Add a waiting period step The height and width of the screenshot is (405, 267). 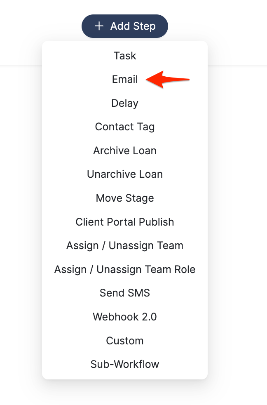[x=125, y=103]
